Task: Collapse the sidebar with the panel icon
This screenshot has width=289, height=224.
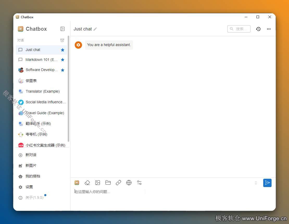Action: [62, 29]
